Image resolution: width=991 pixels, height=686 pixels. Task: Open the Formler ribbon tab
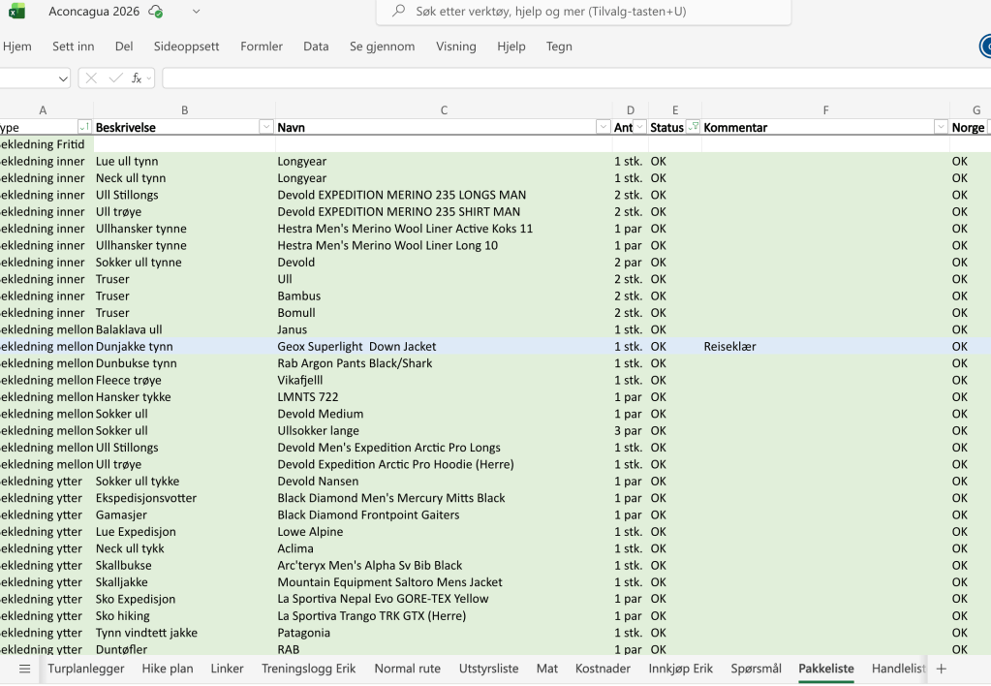[262, 47]
